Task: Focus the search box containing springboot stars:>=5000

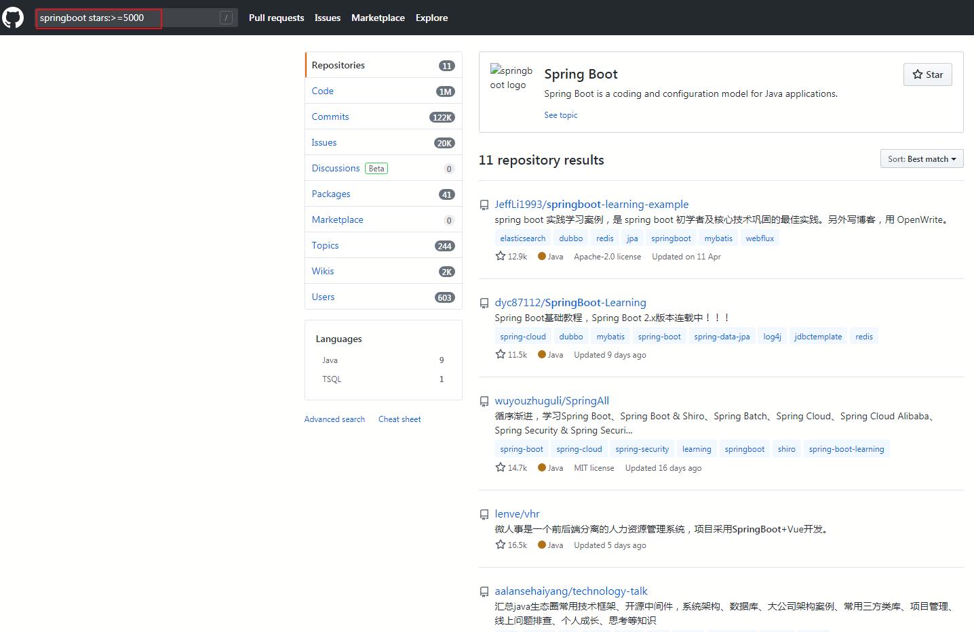Action: [x=136, y=18]
